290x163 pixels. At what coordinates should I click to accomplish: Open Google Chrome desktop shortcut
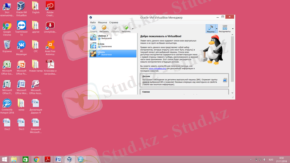[7, 28]
